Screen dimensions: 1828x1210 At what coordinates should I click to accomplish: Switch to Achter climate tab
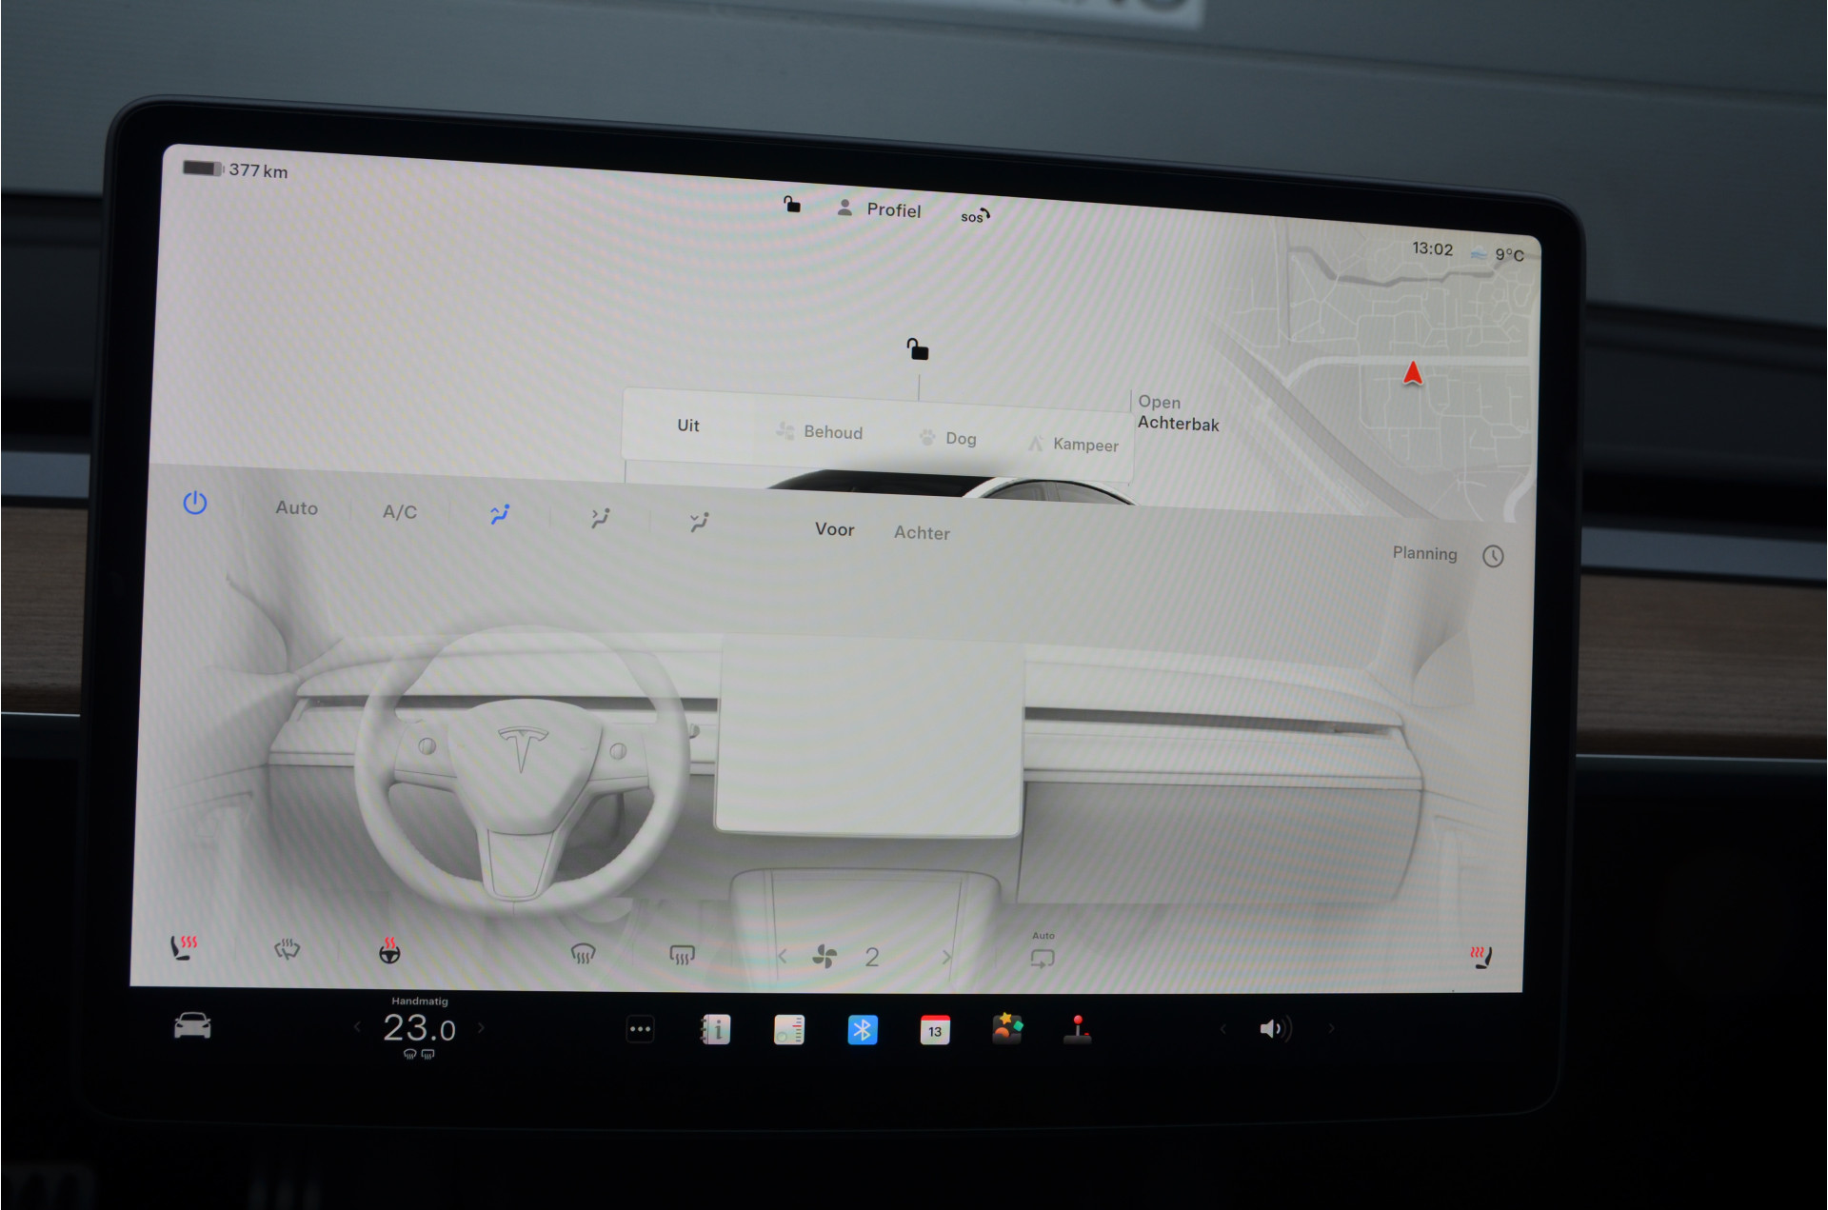(921, 533)
